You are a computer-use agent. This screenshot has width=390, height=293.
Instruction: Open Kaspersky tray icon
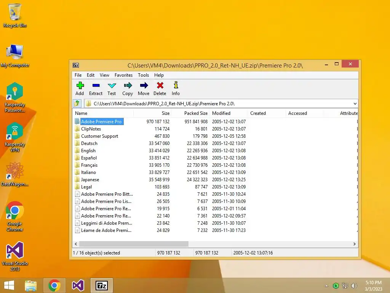(336, 285)
